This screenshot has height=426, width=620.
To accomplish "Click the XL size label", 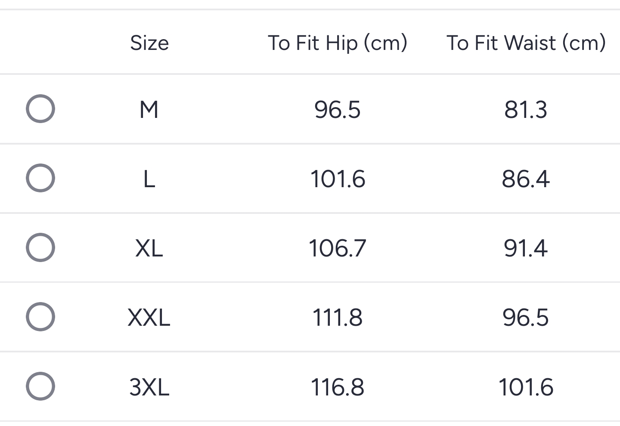I will pos(149,247).
